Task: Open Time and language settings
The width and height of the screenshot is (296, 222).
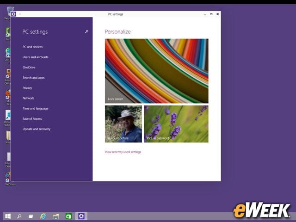Action: [x=35, y=108]
